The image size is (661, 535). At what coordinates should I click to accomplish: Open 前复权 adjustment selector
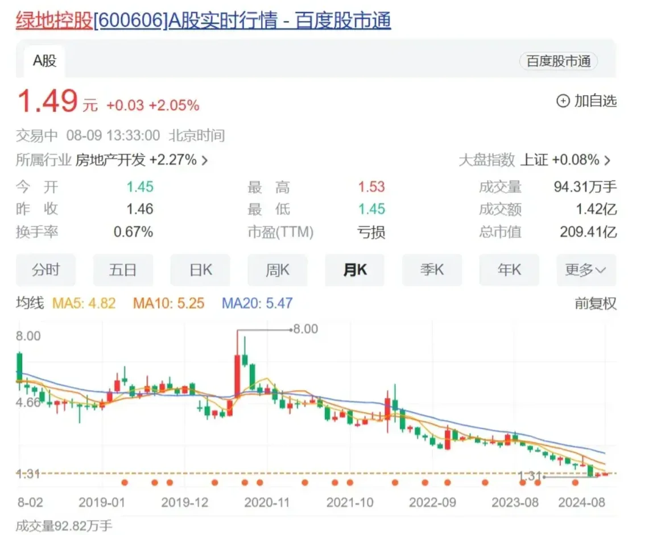click(595, 303)
